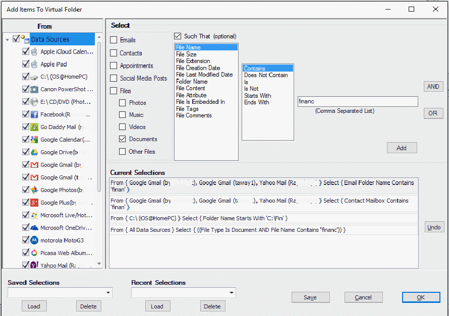Screen dimensions: 449x316
Task: Click the Facebook source icon
Action: click(x=34, y=115)
